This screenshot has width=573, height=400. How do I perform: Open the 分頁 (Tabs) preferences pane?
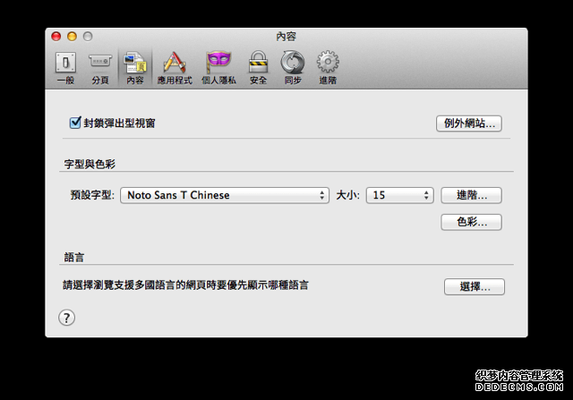(x=100, y=68)
